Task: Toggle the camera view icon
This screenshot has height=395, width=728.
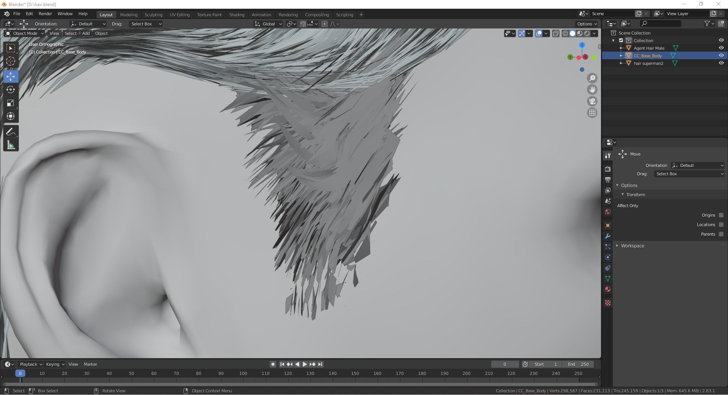Action: 592,101
